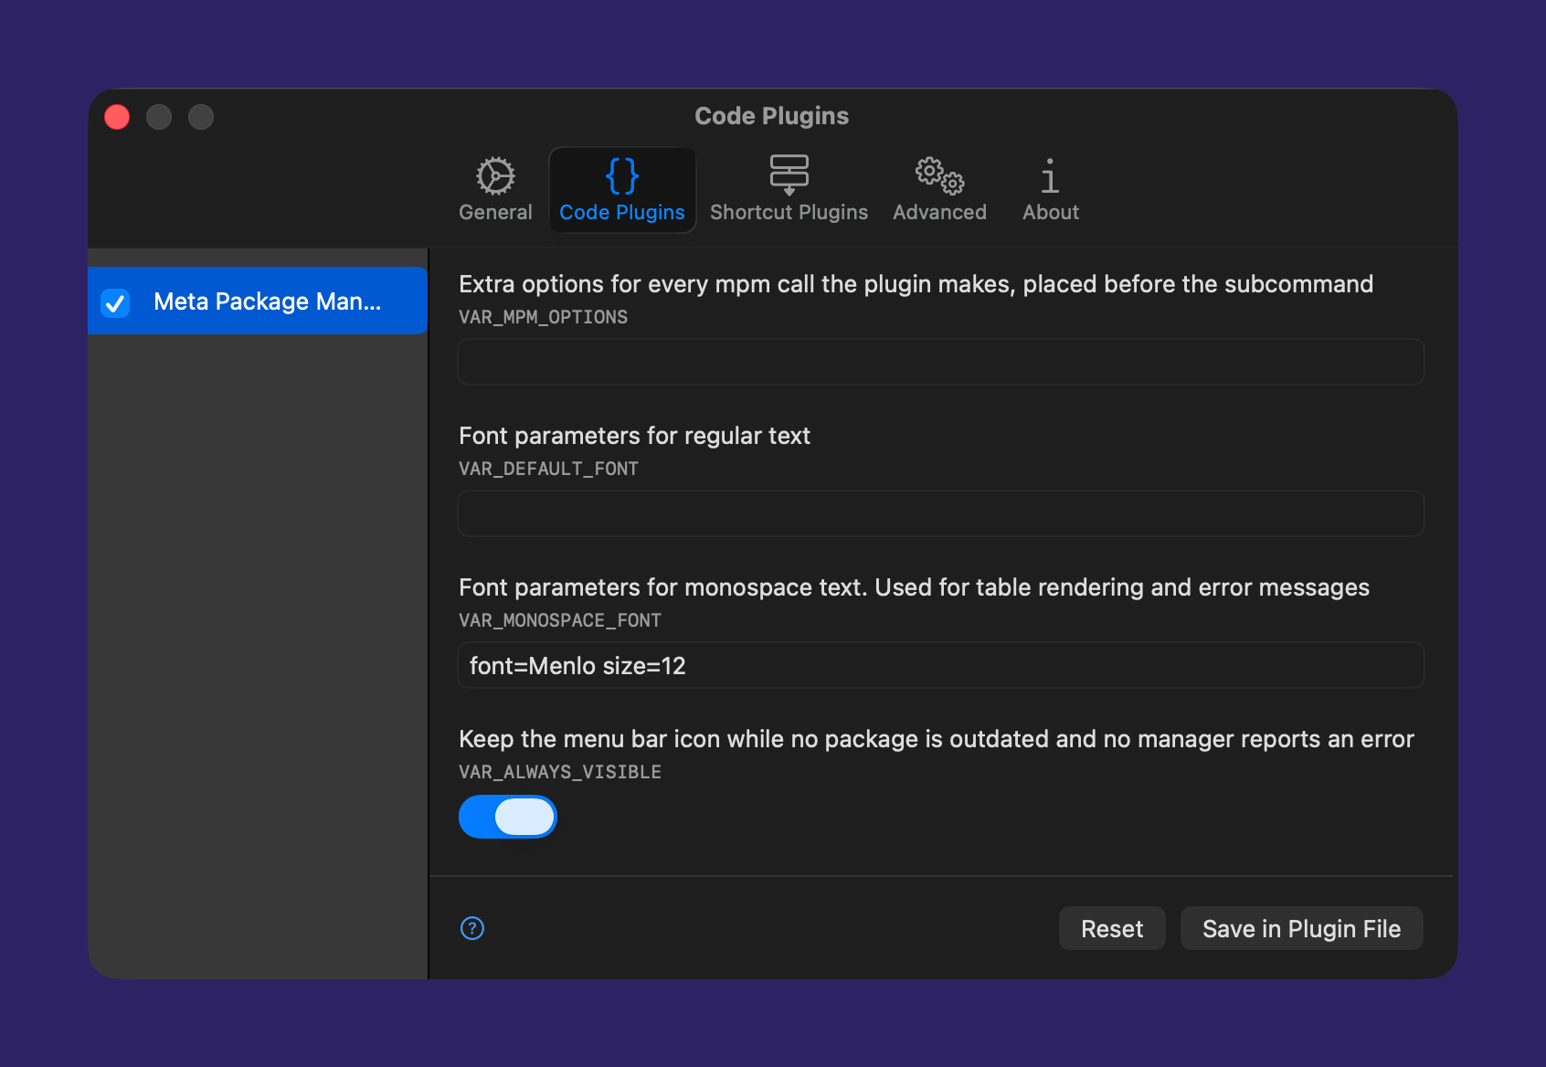Click the About tab label
Viewport: 1546px width, 1067px height.
1051,212
